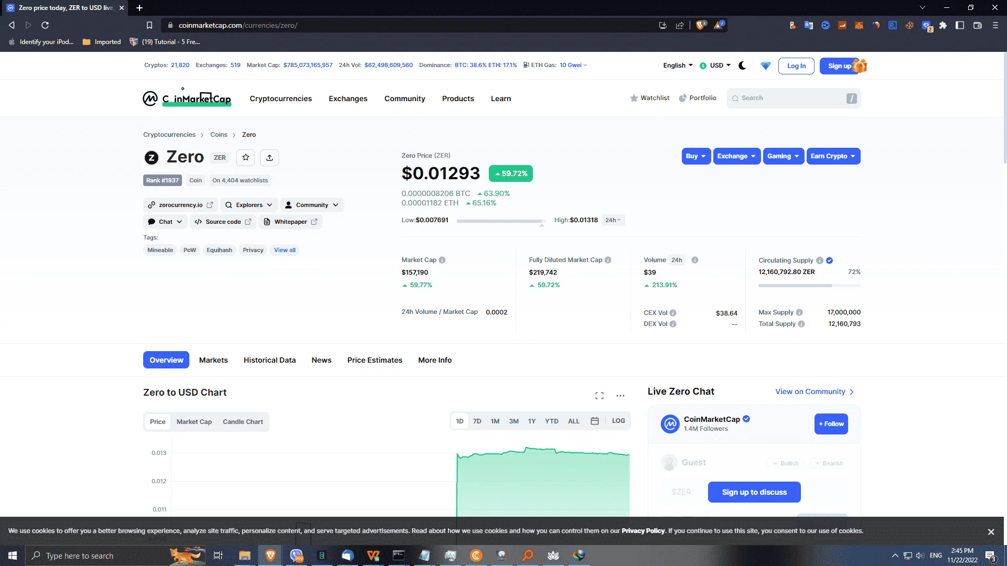Toggle browser sidebar panel

point(960,25)
